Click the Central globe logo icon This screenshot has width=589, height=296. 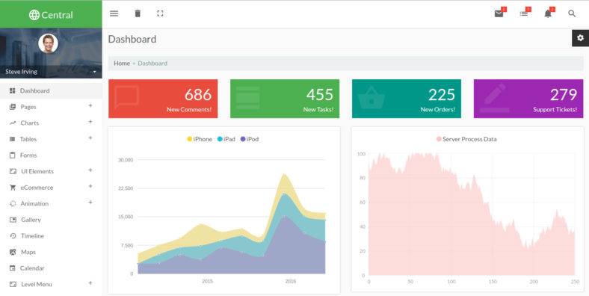[x=34, y=15]
